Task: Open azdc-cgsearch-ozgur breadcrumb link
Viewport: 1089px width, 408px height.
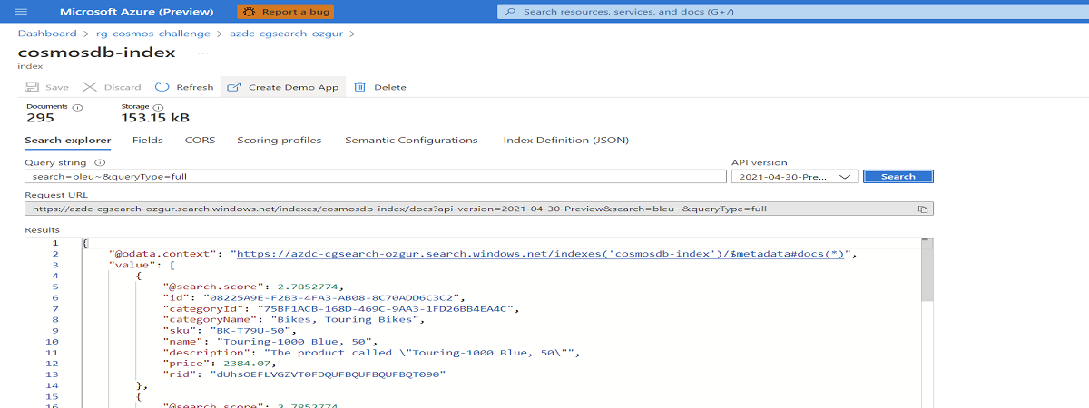Action: pos(286,34)
